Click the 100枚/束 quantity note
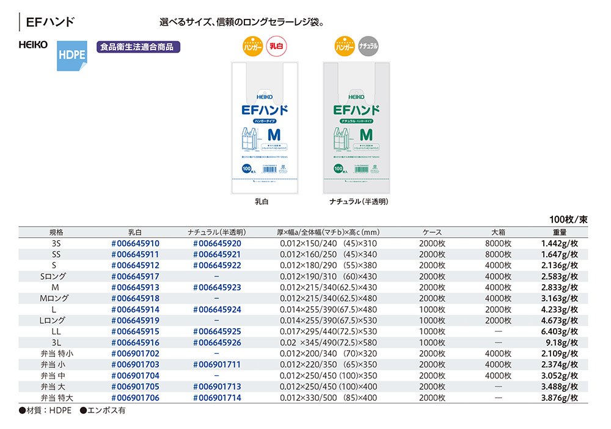 coord(568,219)
